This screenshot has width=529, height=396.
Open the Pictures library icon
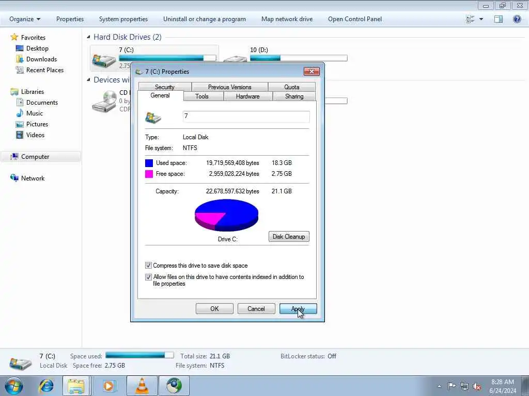click(x=20, y=124)
